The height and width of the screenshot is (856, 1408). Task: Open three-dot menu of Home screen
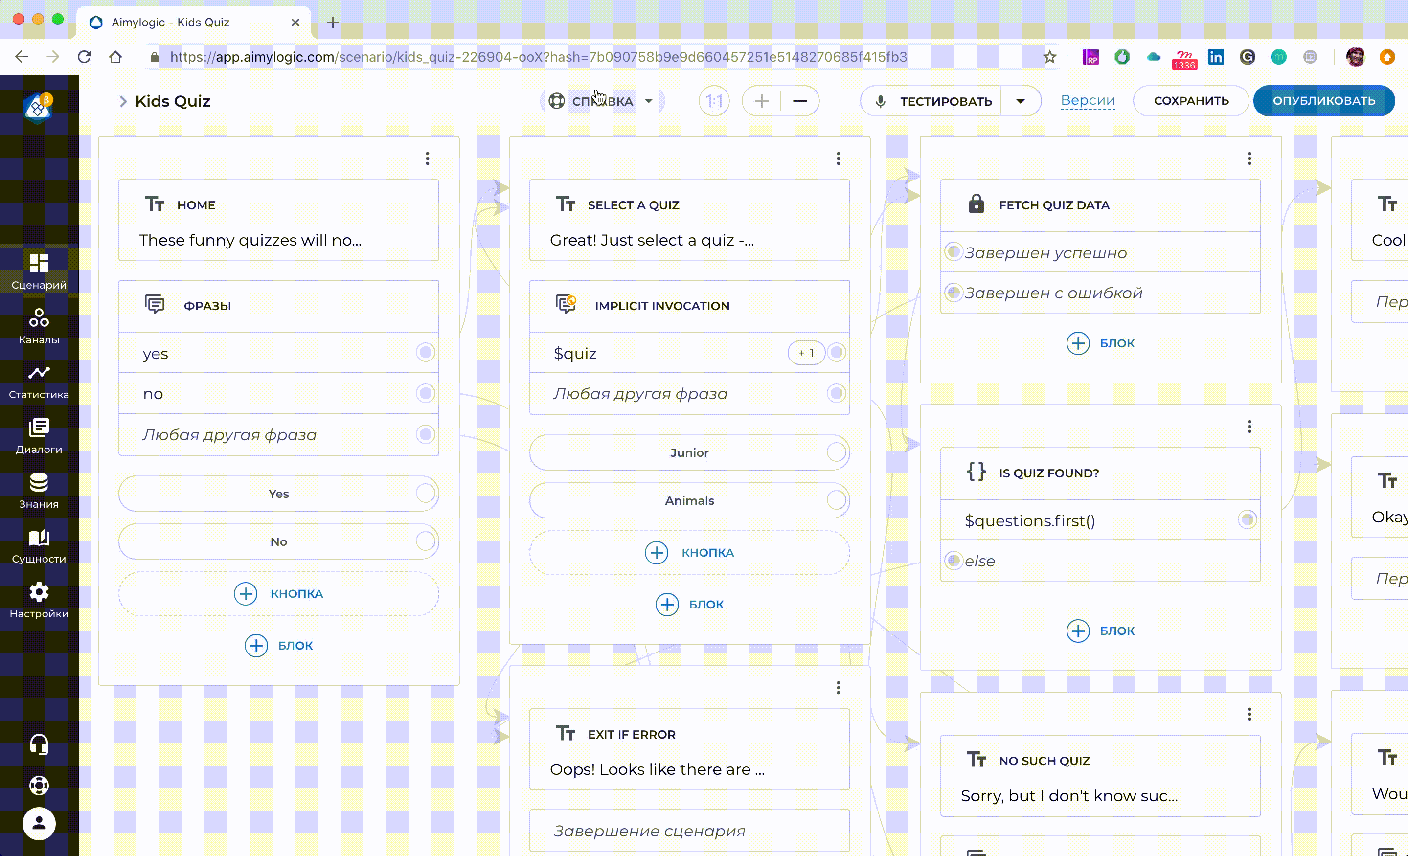click(428, 158)
